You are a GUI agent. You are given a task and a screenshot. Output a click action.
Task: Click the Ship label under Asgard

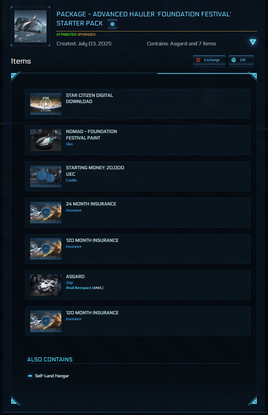point(70,283)
